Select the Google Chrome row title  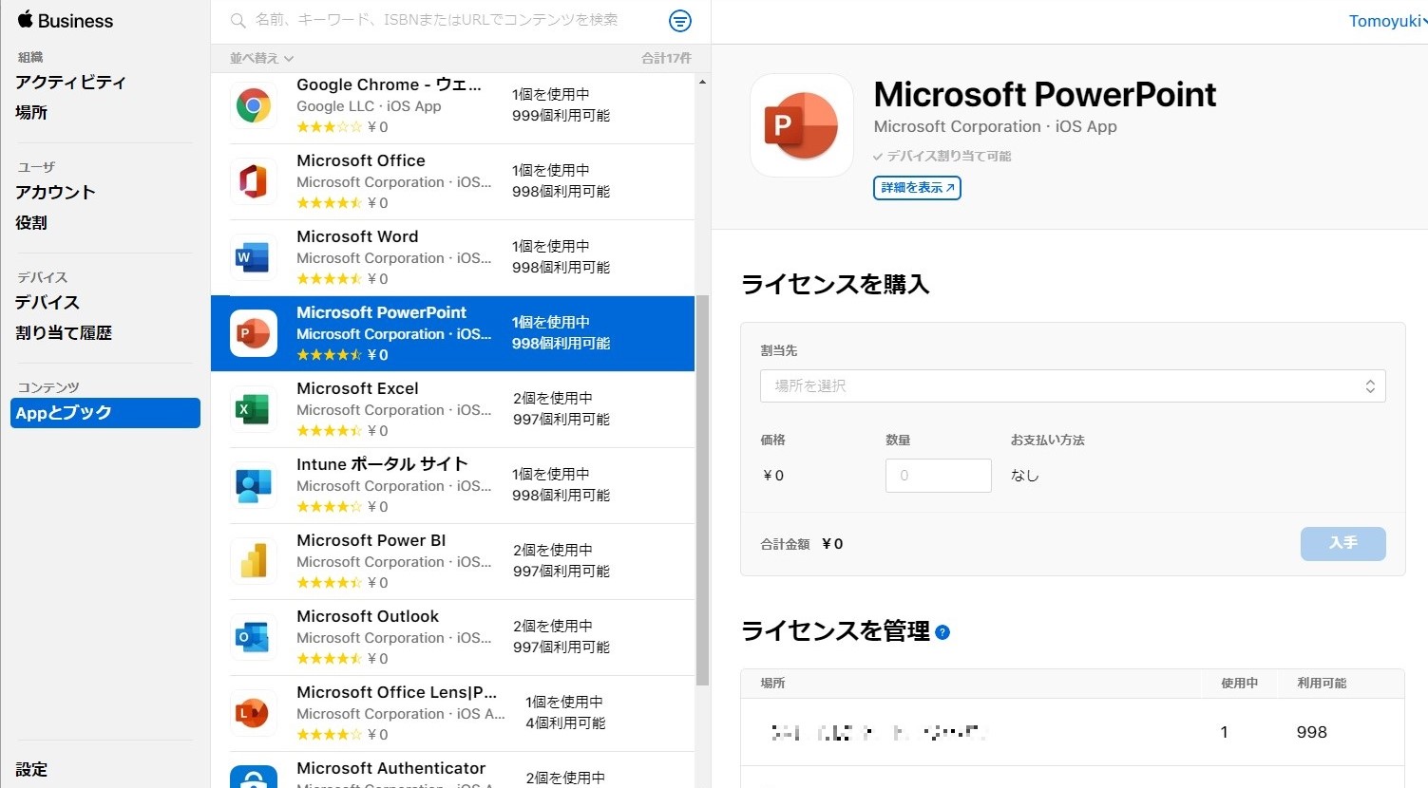coord(389,84)
